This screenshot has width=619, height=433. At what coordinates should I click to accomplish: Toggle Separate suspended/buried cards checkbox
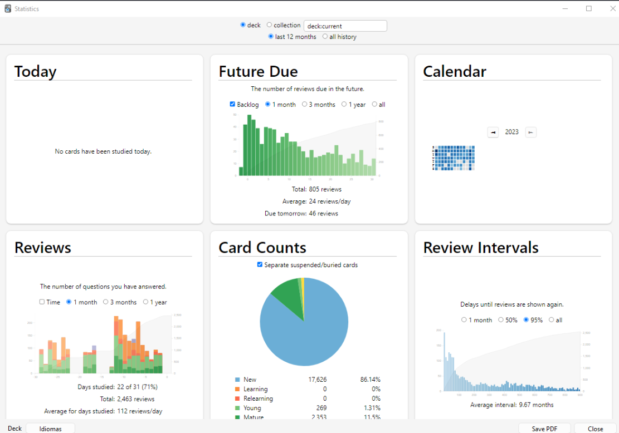coord(260,265)
